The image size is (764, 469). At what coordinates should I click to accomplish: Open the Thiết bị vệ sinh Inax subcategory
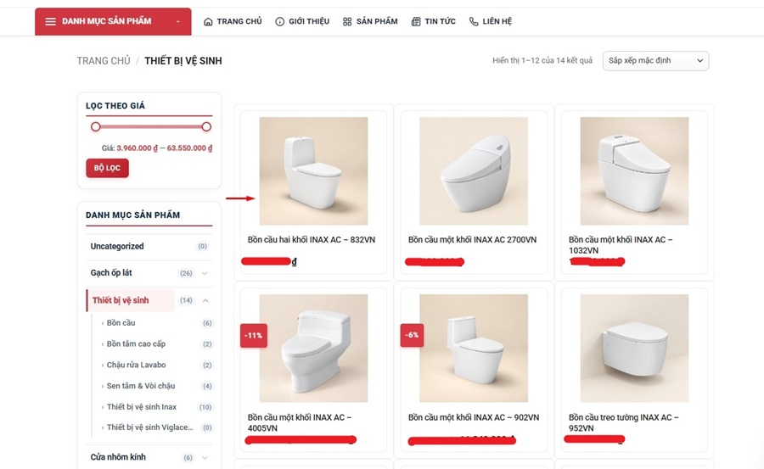[x=141, y=406]
